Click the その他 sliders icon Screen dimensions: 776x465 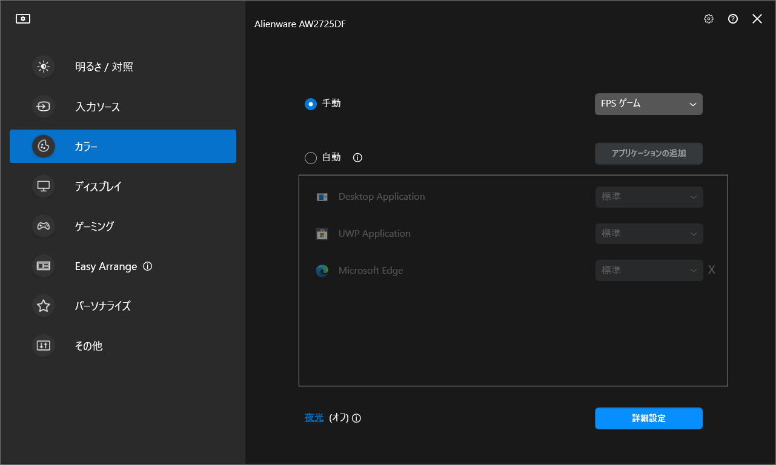(x=44, y=346)
